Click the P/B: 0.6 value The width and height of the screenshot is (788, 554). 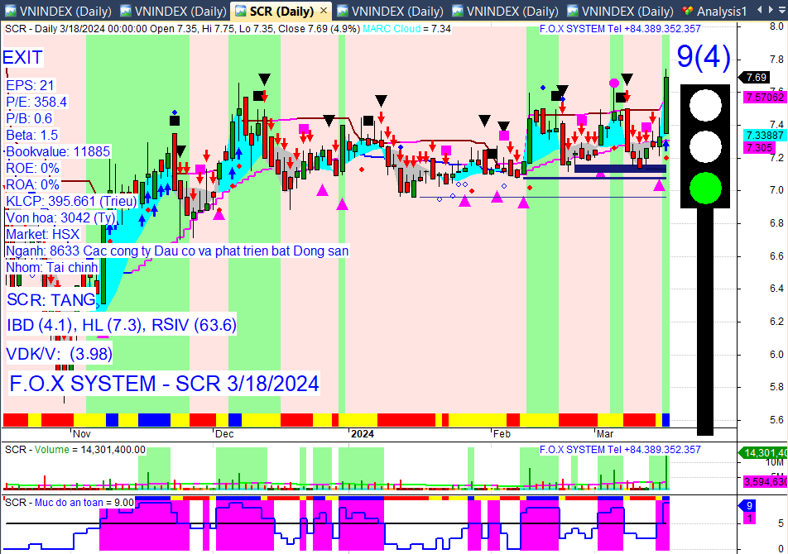29,118
